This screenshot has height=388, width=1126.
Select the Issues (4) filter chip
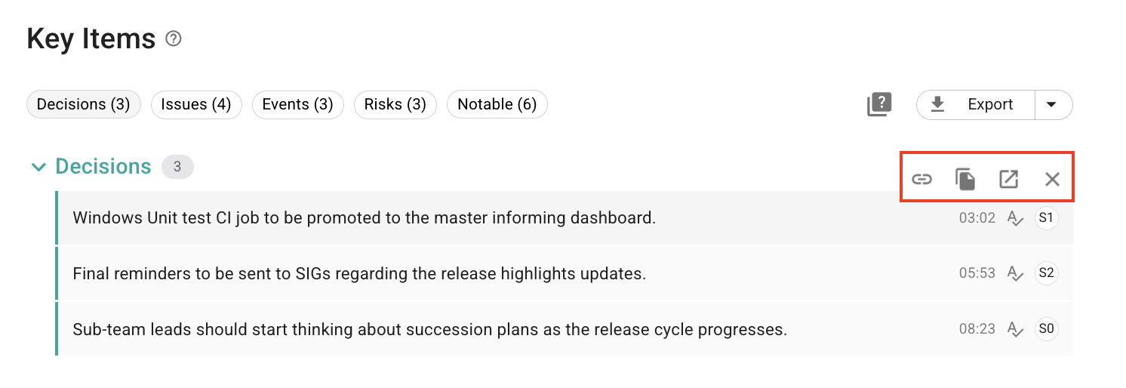pyautogui.click(x=196, y=104)
